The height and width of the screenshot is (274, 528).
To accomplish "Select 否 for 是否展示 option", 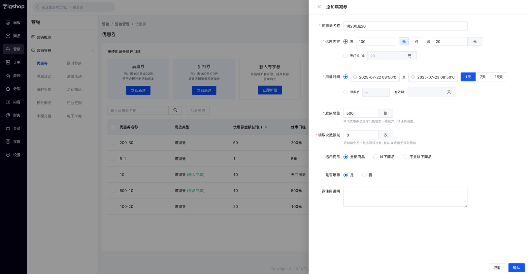I will point(364,175).
